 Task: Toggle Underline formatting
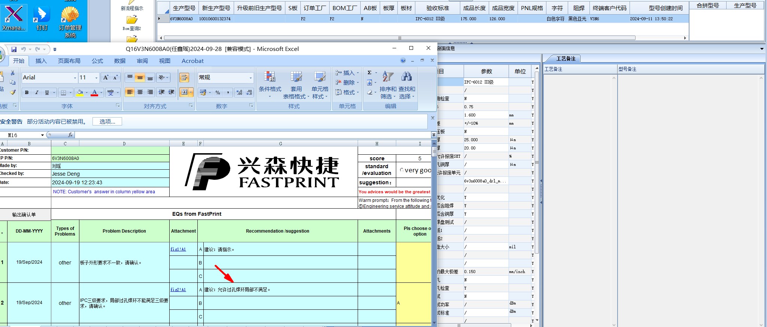(x=47, y=93)
